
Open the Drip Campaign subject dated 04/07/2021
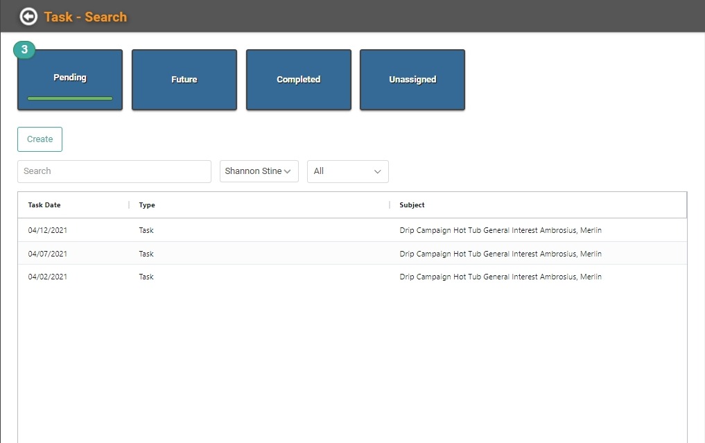501,254
